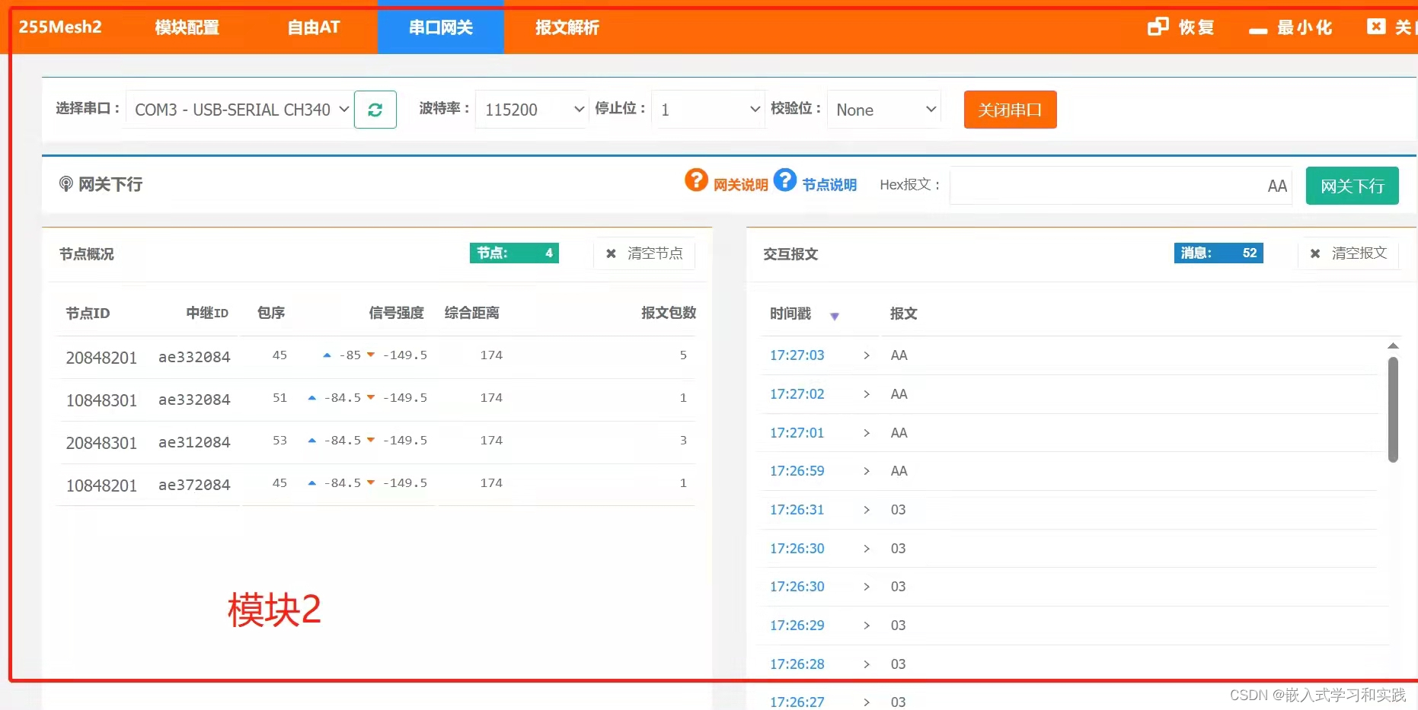Click relay ID ae372084

(194, 485)
